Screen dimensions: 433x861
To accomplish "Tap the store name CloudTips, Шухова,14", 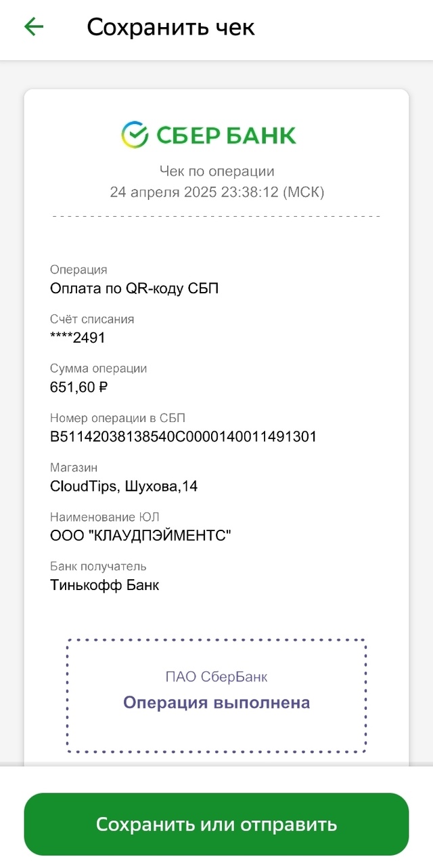I will (124, 486).
